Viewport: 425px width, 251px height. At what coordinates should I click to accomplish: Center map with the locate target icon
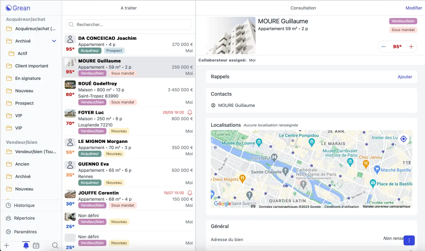[x=403, y=139]
